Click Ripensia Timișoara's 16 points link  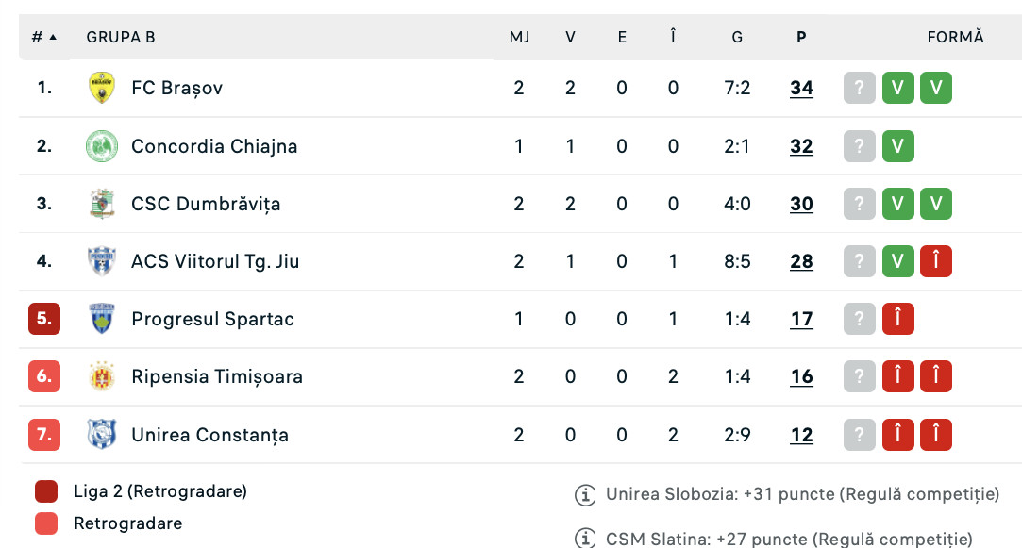801,376
